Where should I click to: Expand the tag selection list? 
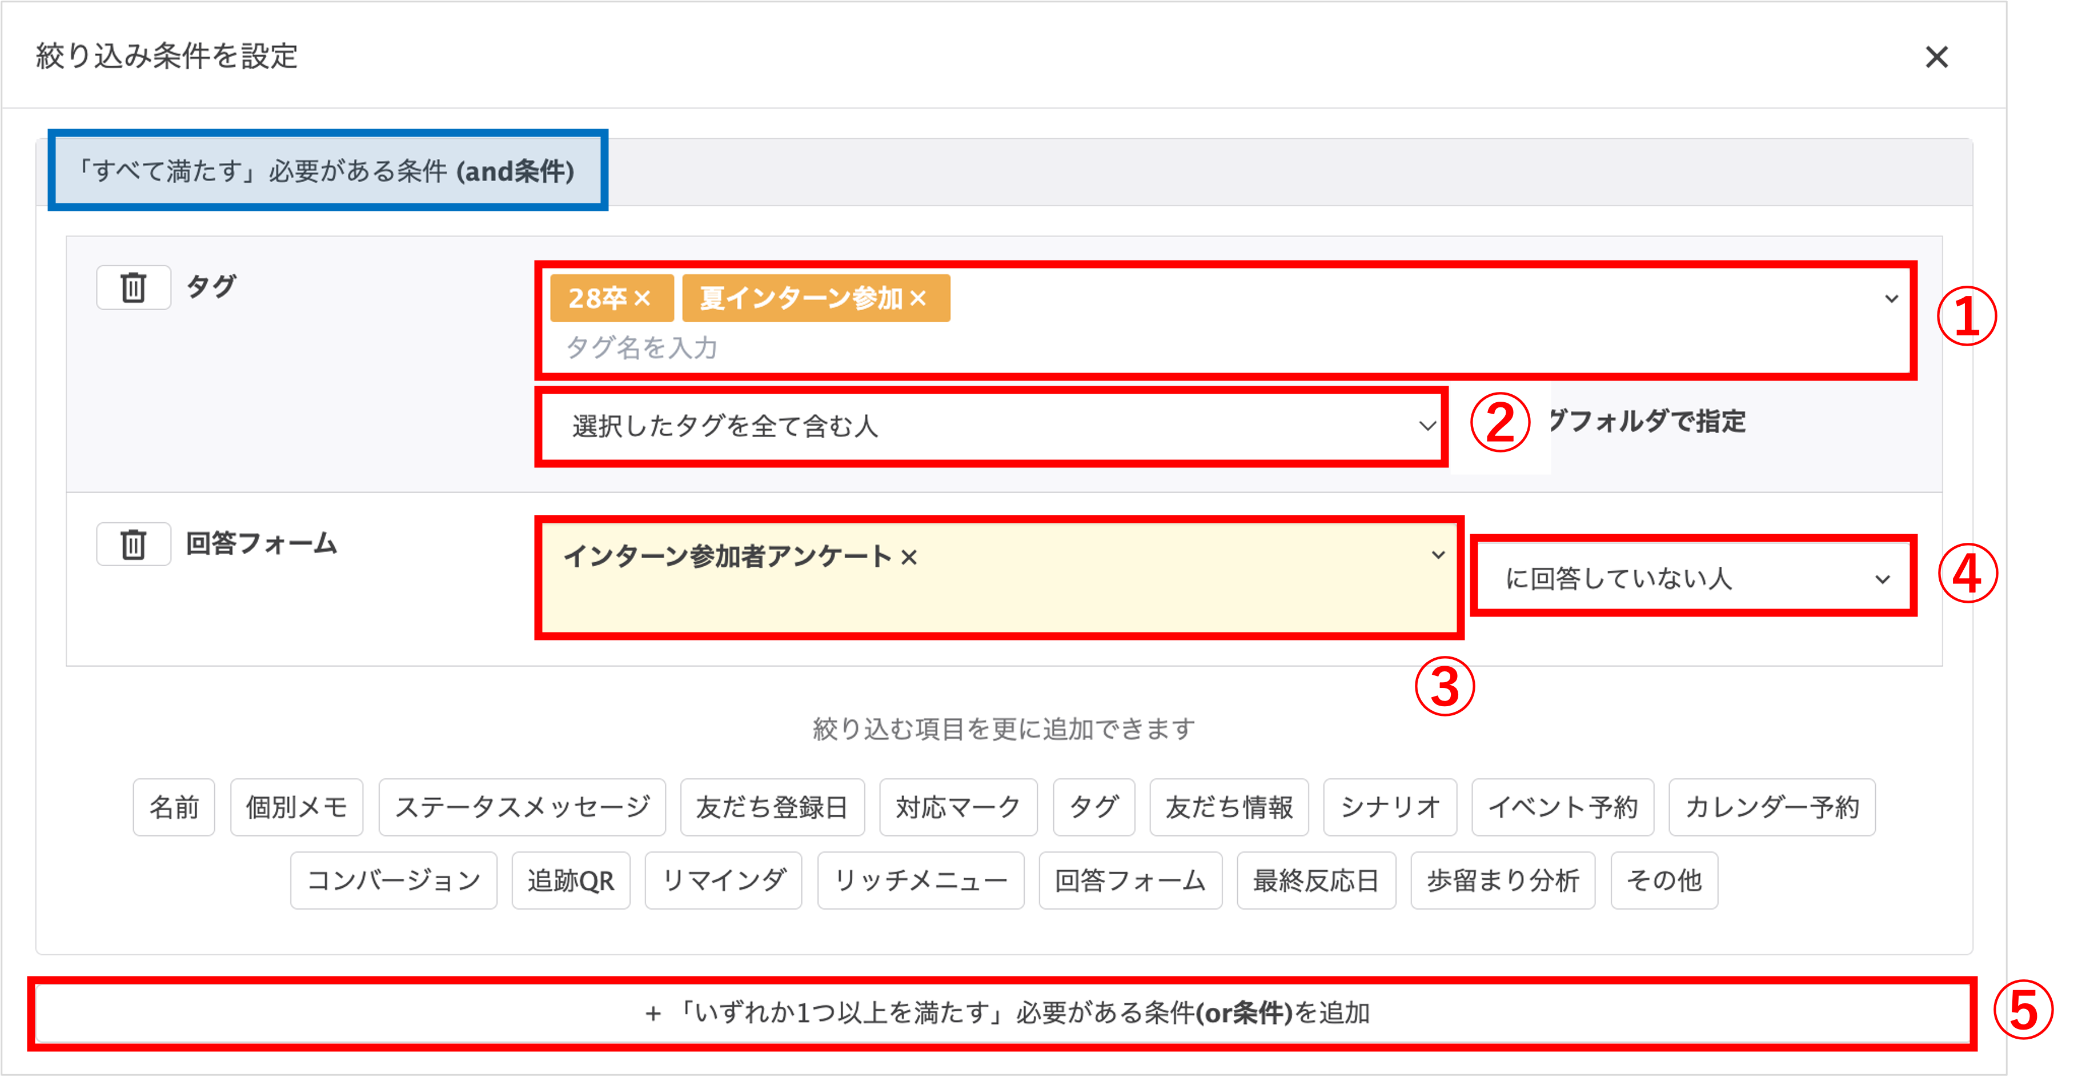click(x=1892, y=298)
